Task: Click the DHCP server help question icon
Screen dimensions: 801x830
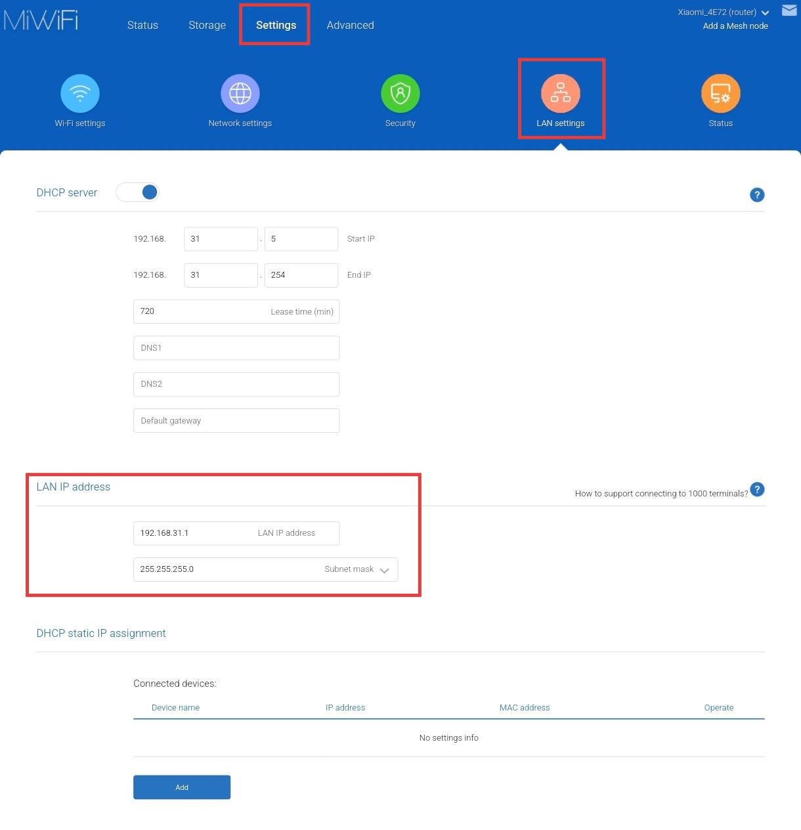Action: pos(757,195)
